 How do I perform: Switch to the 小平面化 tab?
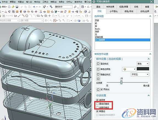(x=113, y=11)
